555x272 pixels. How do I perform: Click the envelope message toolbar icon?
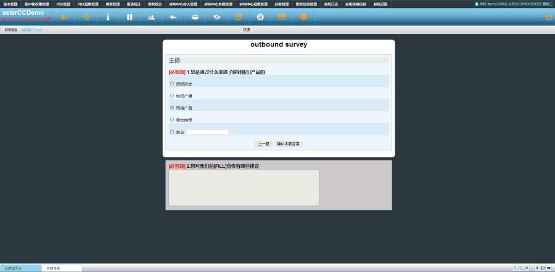pyautogui.click(x=282, y=17)
